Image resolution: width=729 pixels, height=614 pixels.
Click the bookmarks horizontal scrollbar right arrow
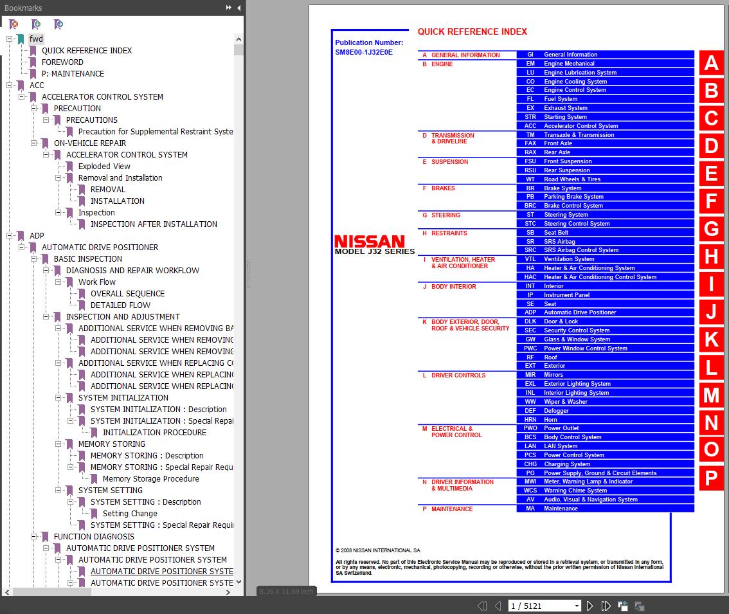[x=228, y=592]
